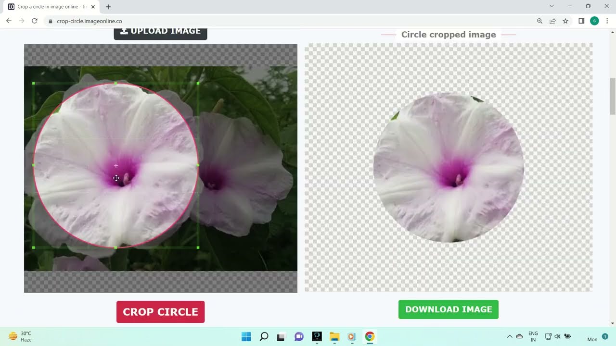Viewport: 616px width, 346px height.
Task: Open the weather widget showing 30°C Haze
Action: click(x=20, y=336)
